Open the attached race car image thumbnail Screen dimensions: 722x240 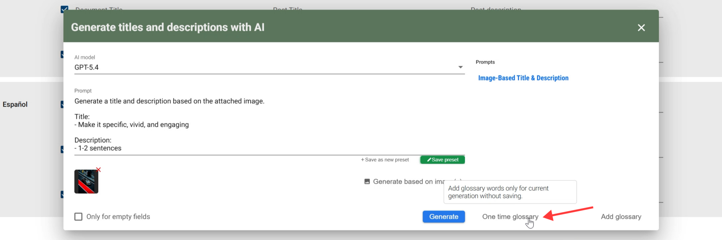pyautogui.click(x=86, y=182)
